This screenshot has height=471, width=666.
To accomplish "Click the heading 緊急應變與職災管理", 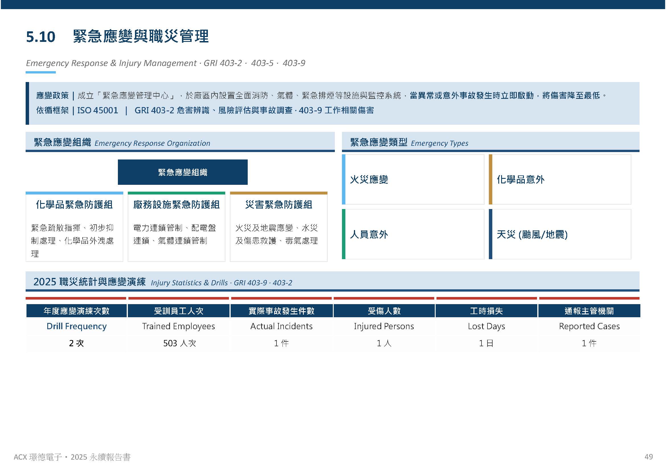I will point(141,36).
